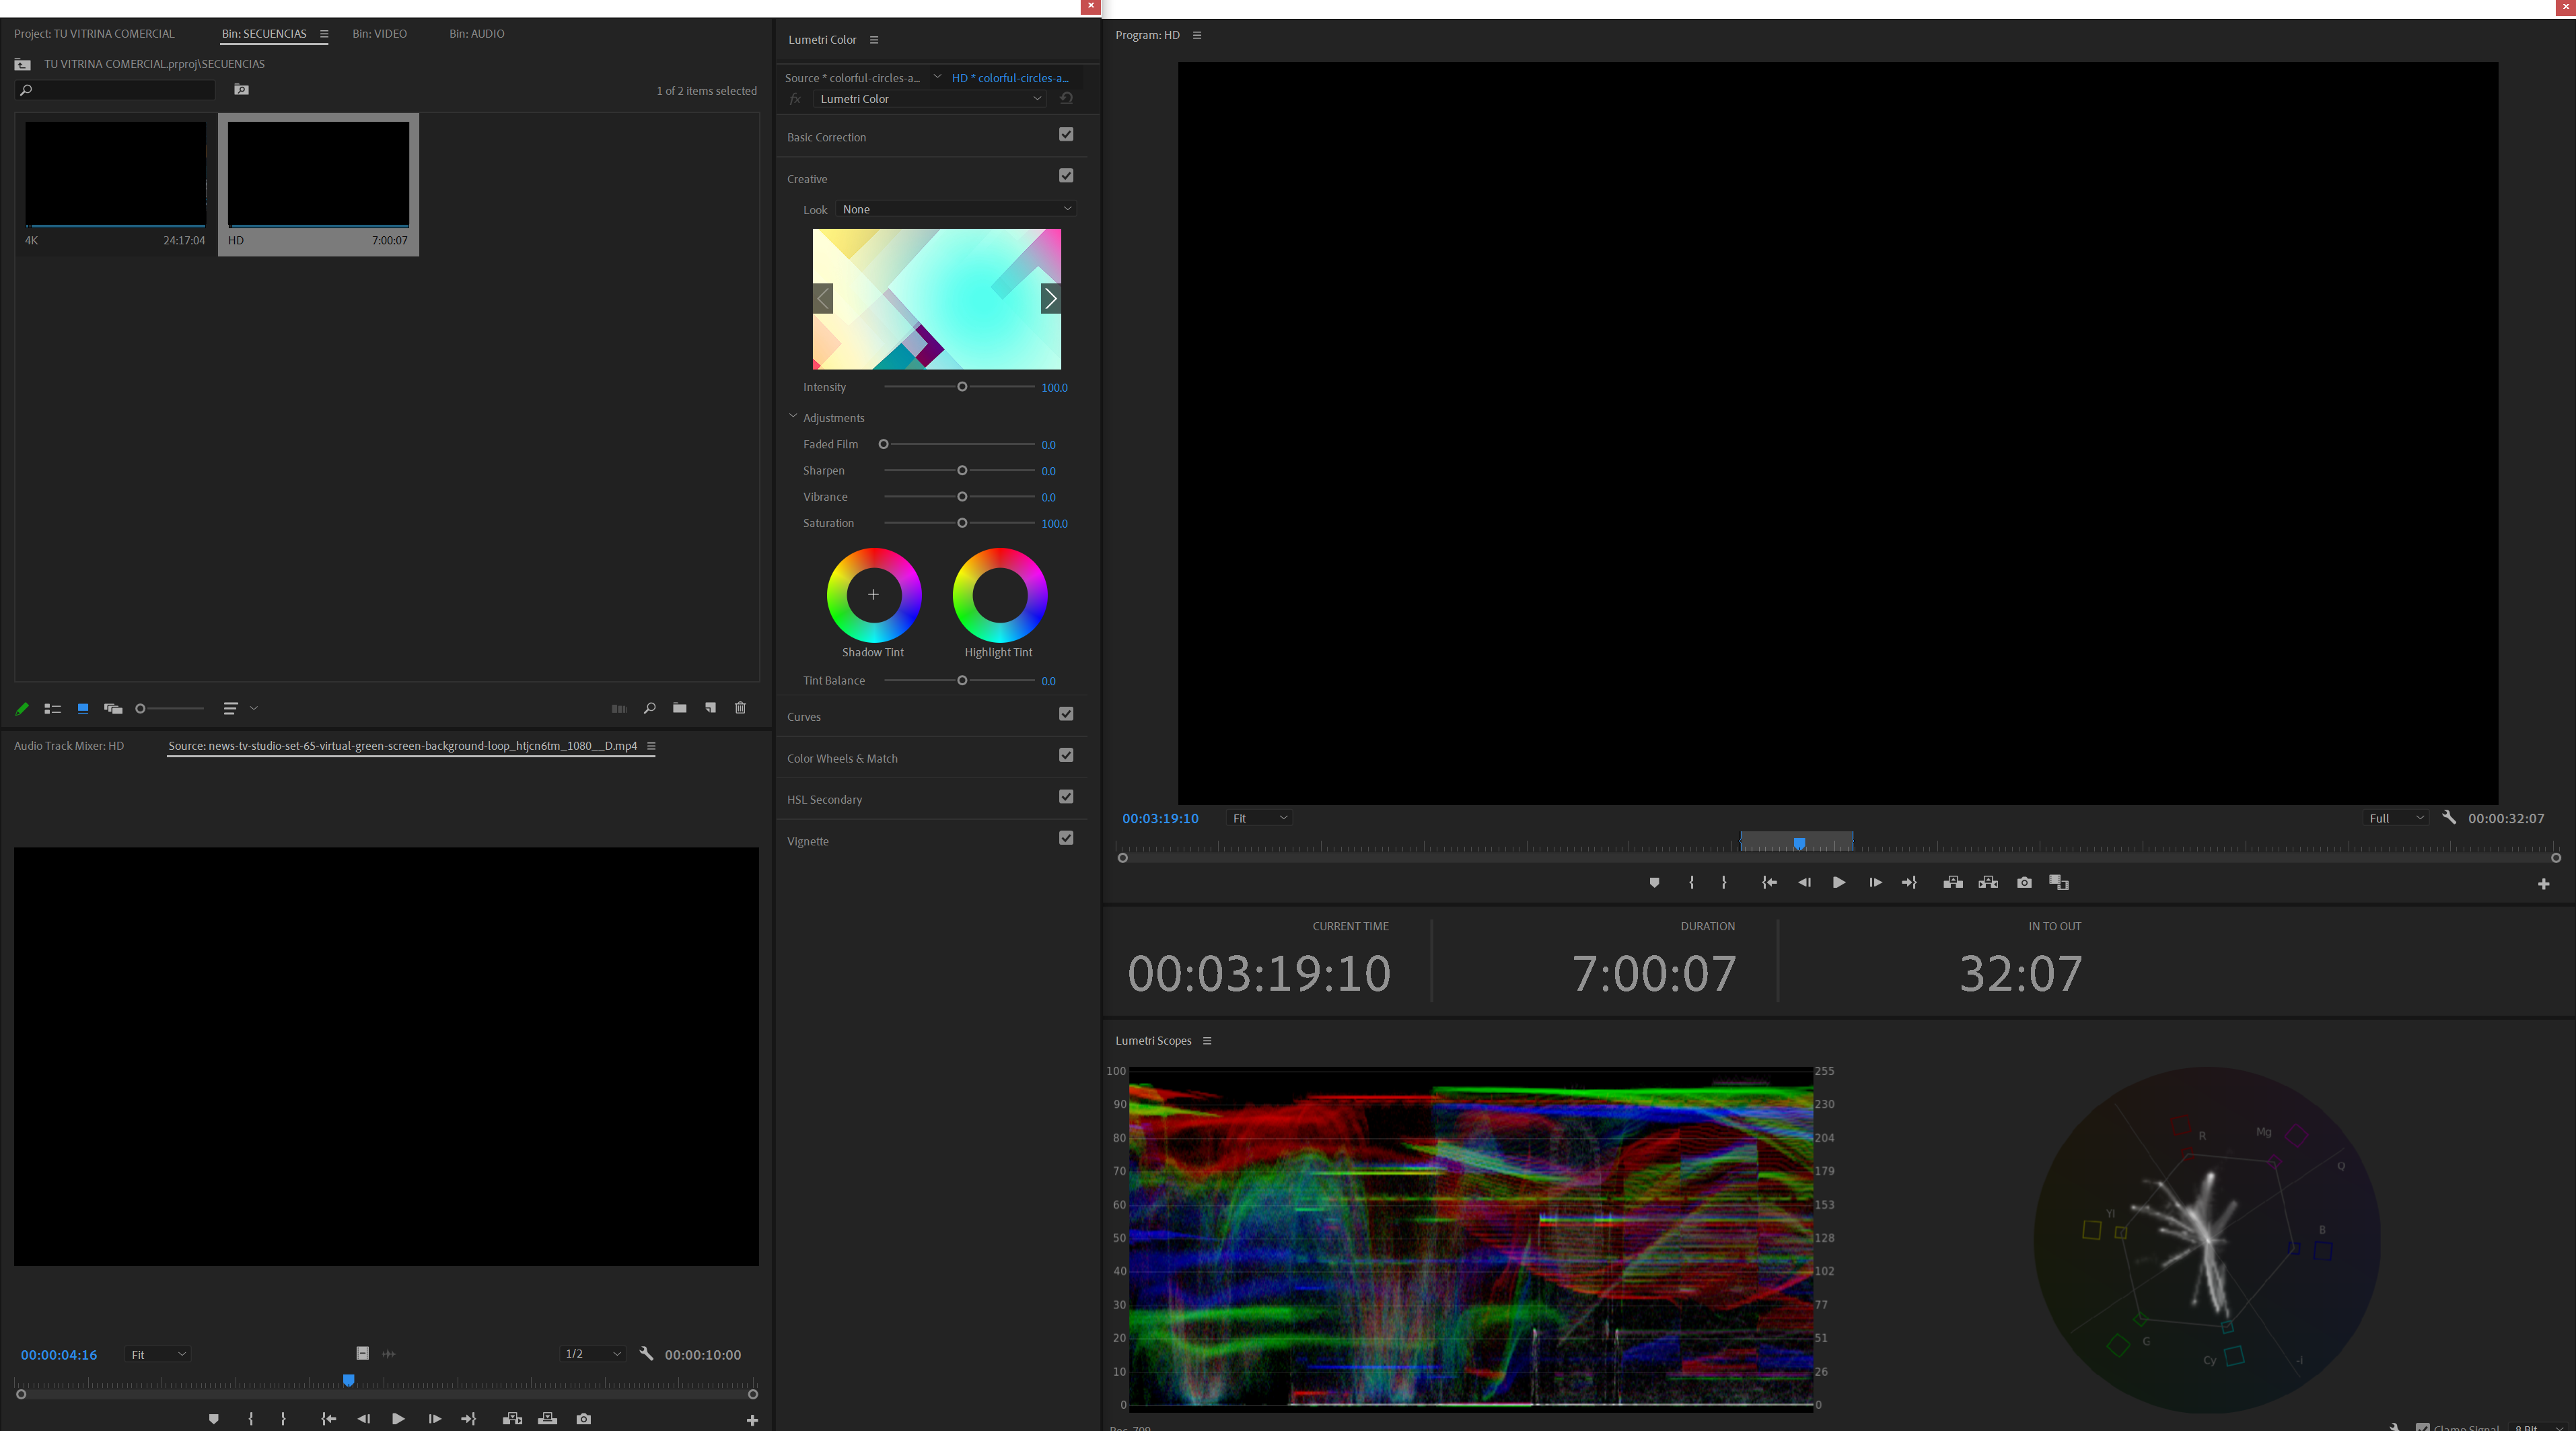
Task: Disable the Basic Correction checkbox
Action: (1066, 134)
